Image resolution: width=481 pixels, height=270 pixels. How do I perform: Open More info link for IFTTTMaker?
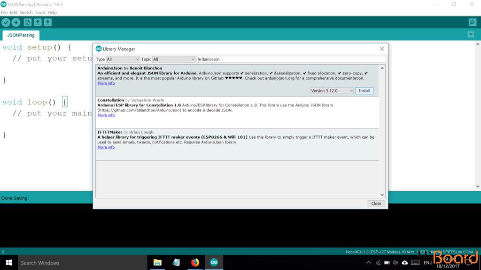106,147
